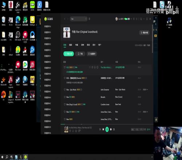Image resolution: width=182 pixels, height=160 pixels.
Task: Open The Glitch Mob artist link
Action: click(106, 67)
